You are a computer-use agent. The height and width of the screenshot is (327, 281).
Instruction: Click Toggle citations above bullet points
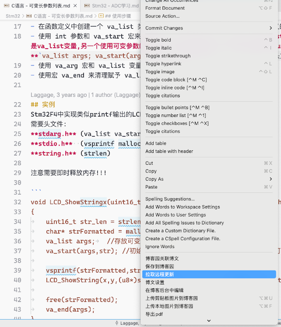[209, 96]
